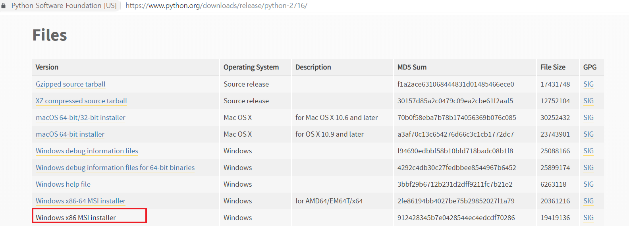The width and height of the screenshot is (629, 226).
Task: Open SIG link for x86 MSI installer
Action: click(588, 218)
